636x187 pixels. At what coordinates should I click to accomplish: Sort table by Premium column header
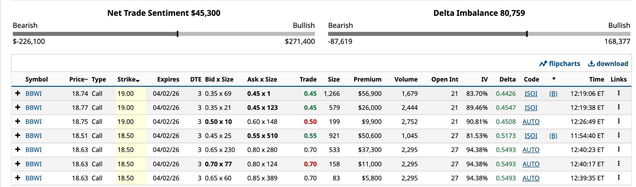pos(367,79)
